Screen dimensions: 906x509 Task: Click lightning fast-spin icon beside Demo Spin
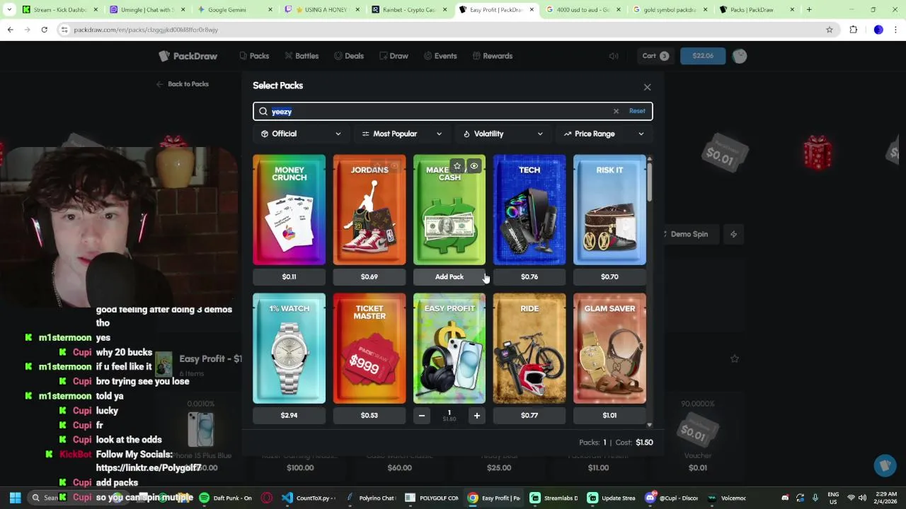(x=733, y=234)
